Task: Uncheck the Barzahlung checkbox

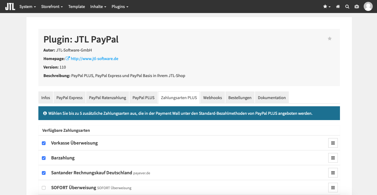Action: pyautogui.click(x=44, y=158)
